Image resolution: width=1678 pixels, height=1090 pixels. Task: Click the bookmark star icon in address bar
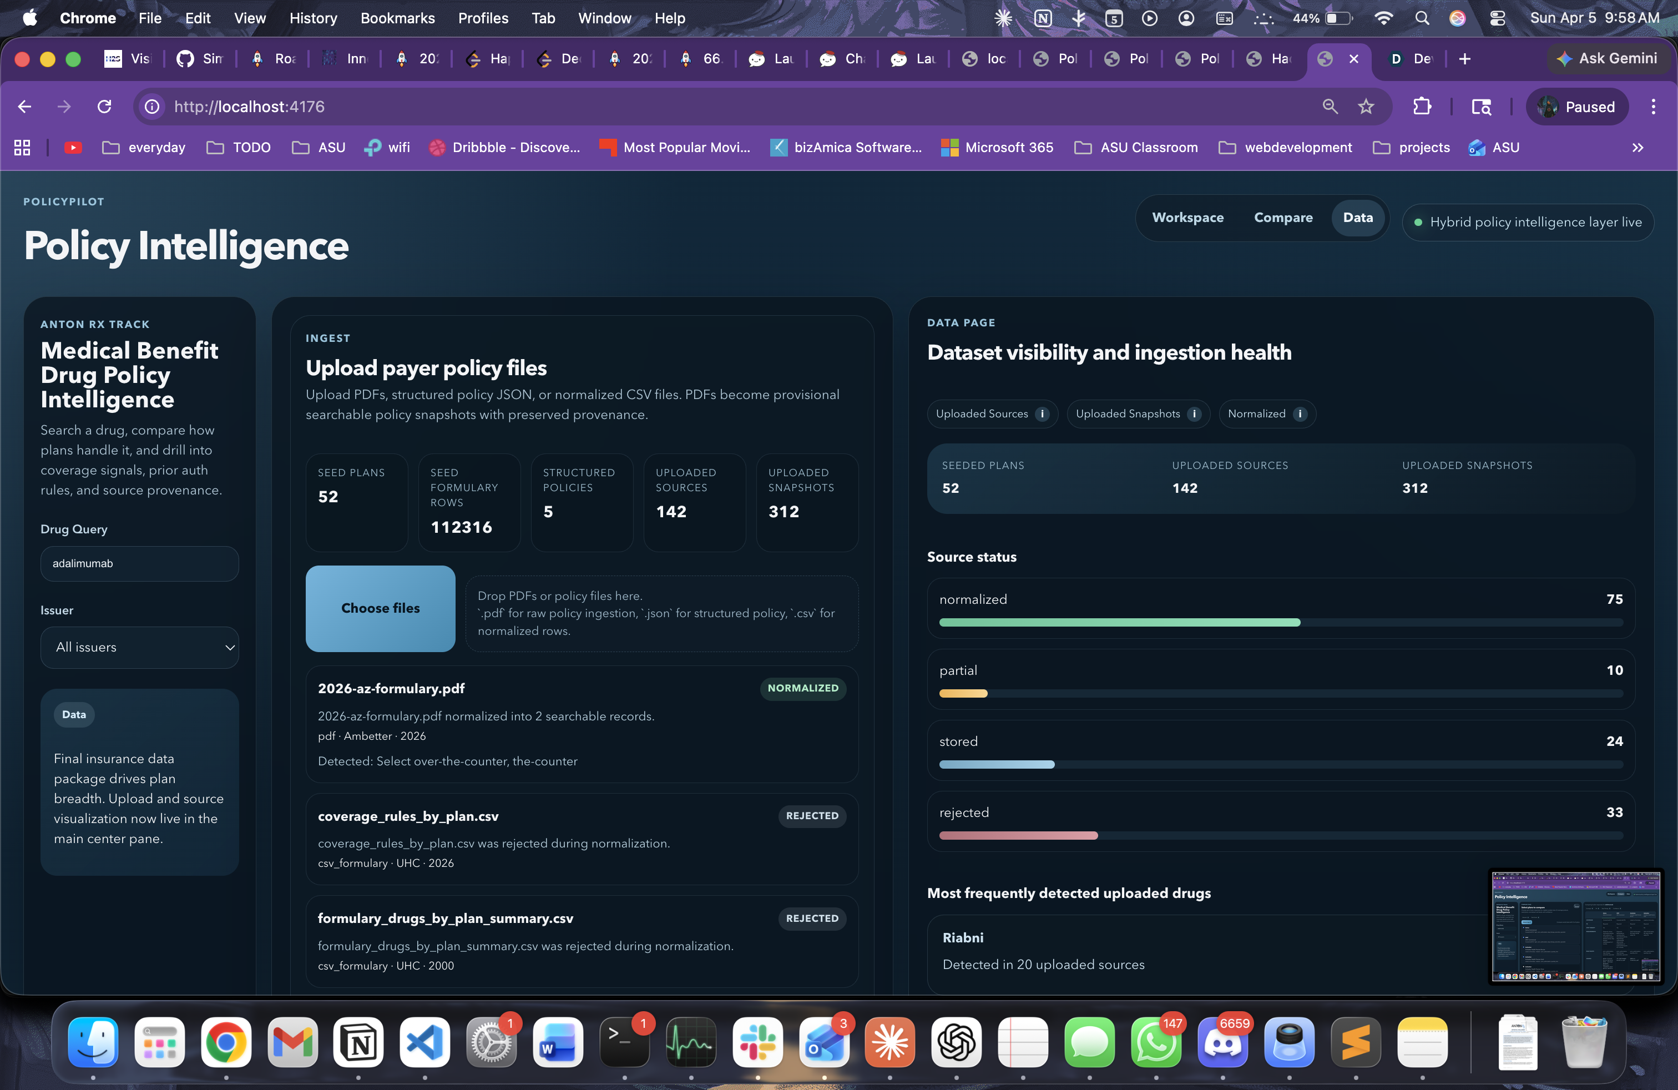(x=1366, y=107)
